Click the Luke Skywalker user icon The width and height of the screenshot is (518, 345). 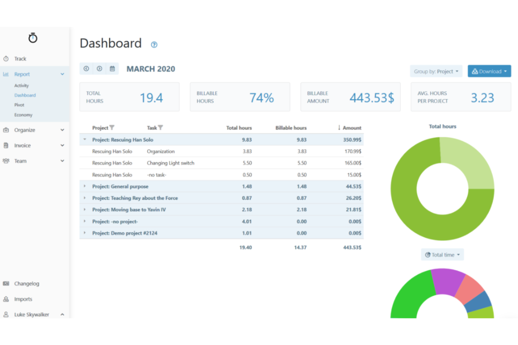pyautogui.click(x=6, y=314)
